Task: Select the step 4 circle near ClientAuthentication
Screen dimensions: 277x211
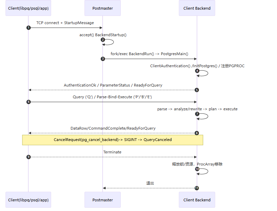Action: (197, 71)
